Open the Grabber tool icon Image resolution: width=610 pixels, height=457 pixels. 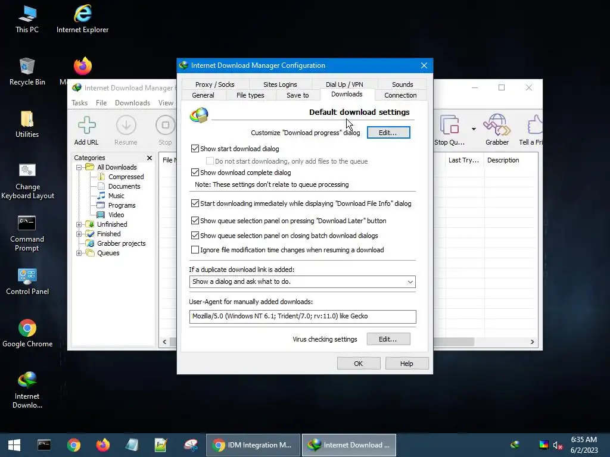click(x=497, y=130)
